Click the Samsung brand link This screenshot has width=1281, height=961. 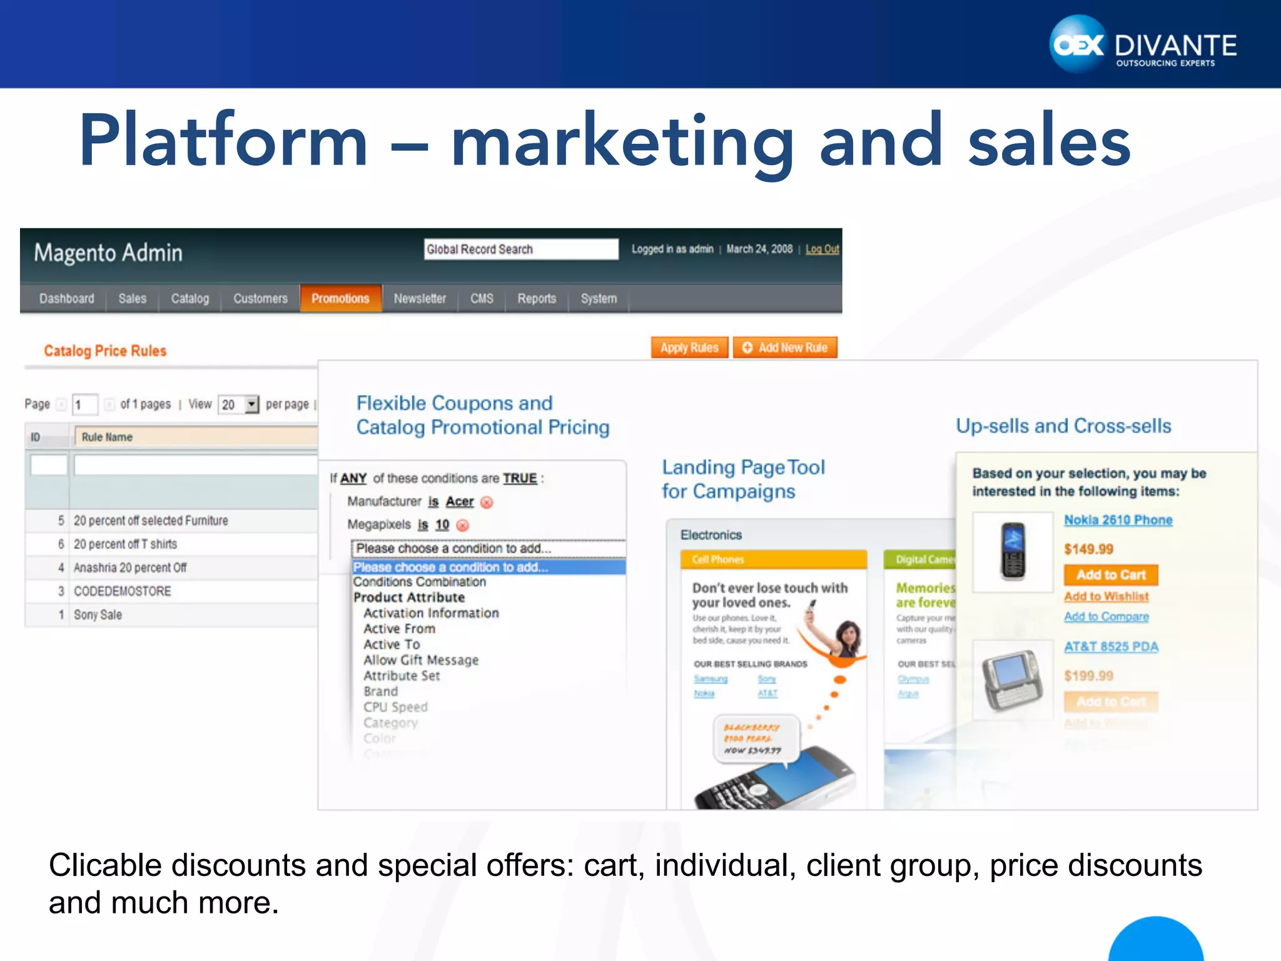711,679
